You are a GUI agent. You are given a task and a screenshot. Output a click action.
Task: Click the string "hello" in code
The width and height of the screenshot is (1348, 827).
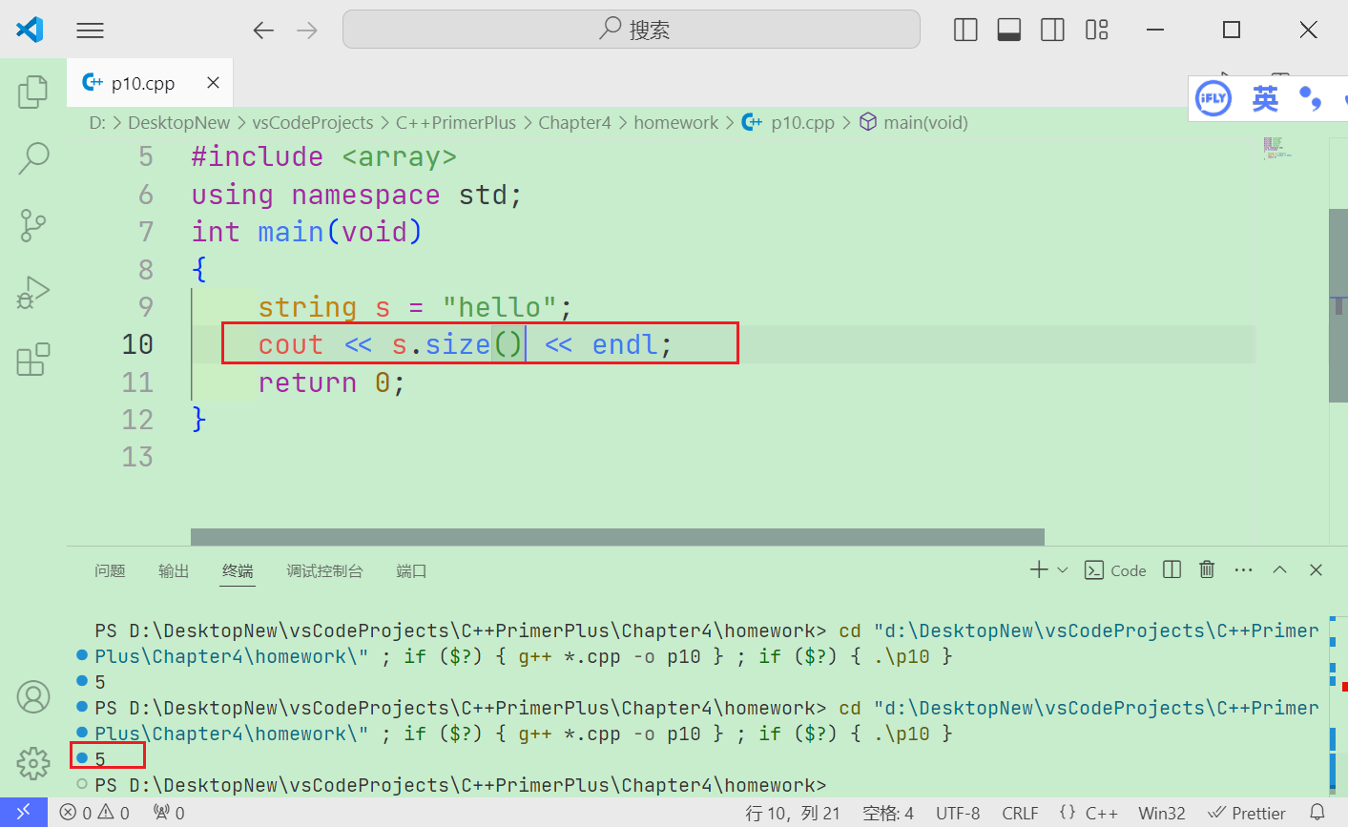(x=500, y=307)
